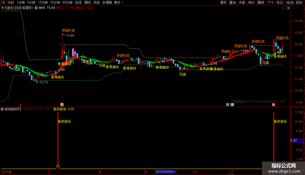Select the 15分钟 period tab
The image size is (305, 175).
pos(43,2)
